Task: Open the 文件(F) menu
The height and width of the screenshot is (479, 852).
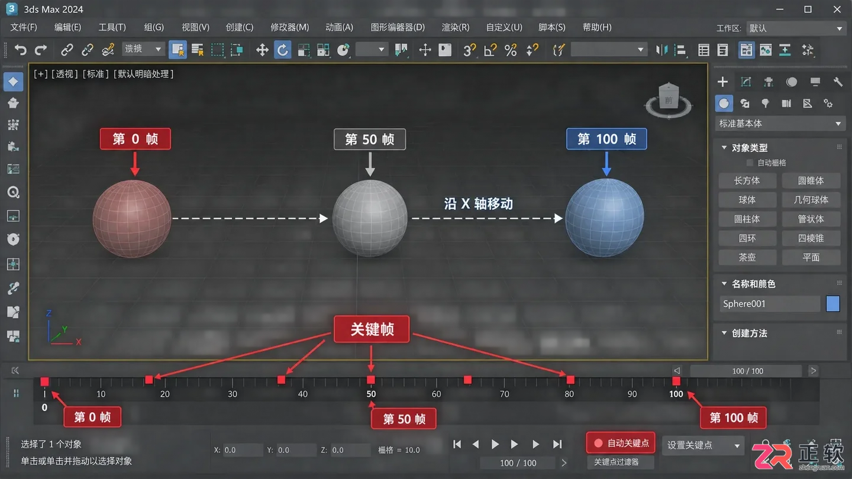Action: tap(24, 27)
